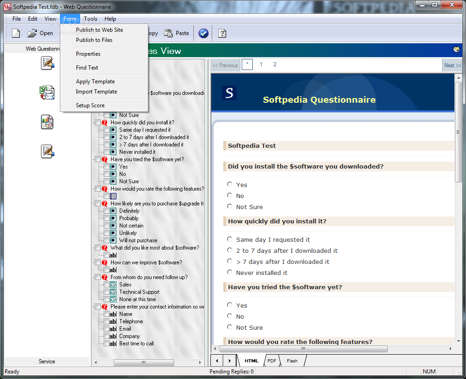
Task: Tick the checkbox next to 'How quickly did you install it?'
Action: (x=98, y=122)
